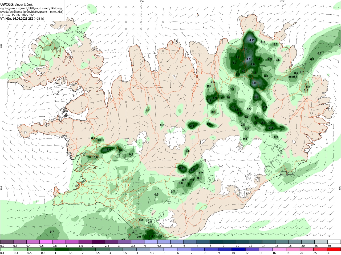Click the bright magenta 0.5 swatch in top legend row

coord(46,242)
